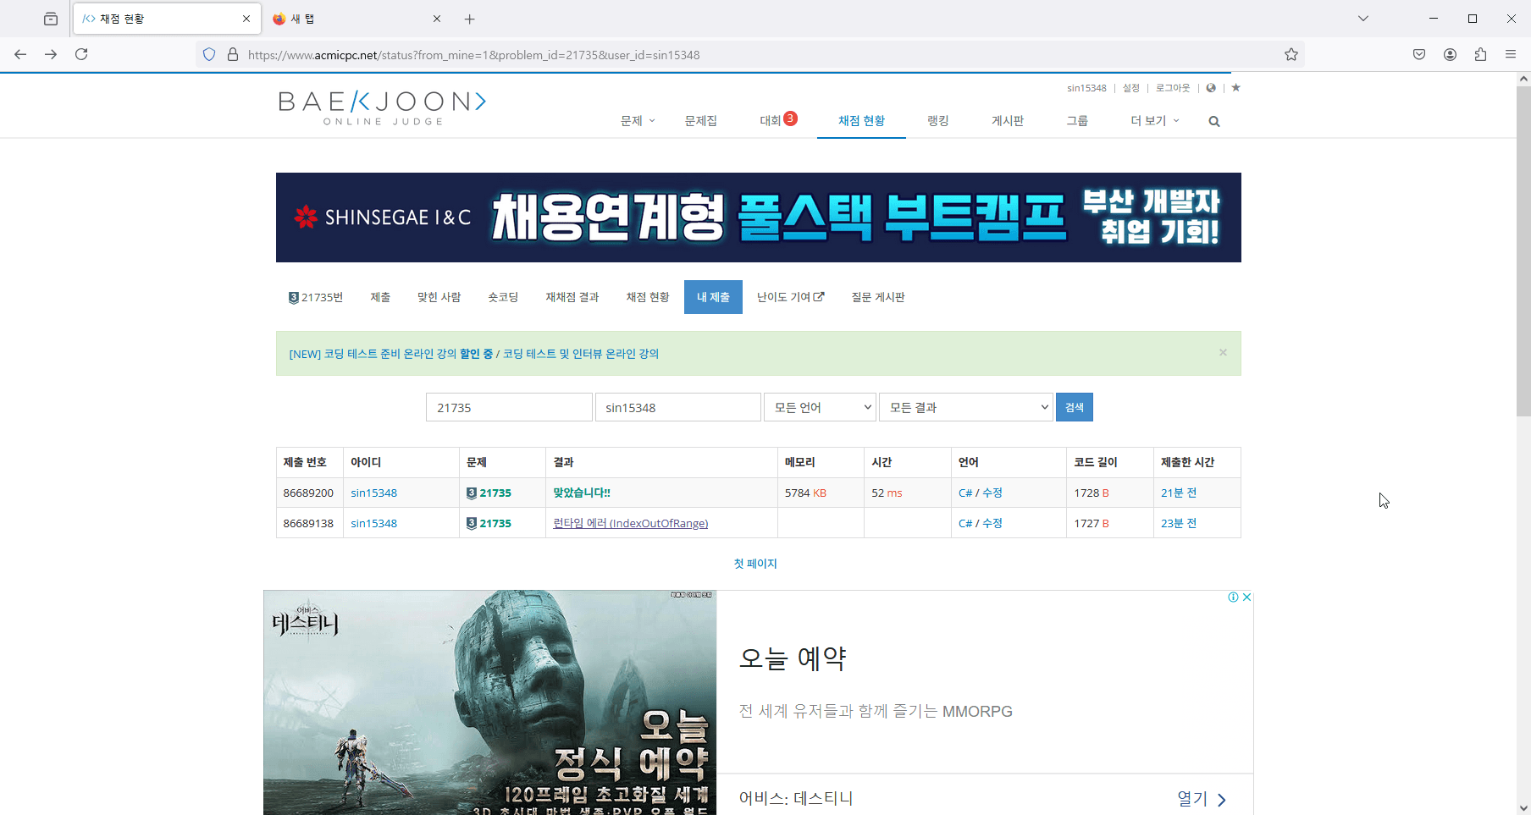
Task: Click the Shinsegae I&C bootcamp banner
Action: pos(759,218)
